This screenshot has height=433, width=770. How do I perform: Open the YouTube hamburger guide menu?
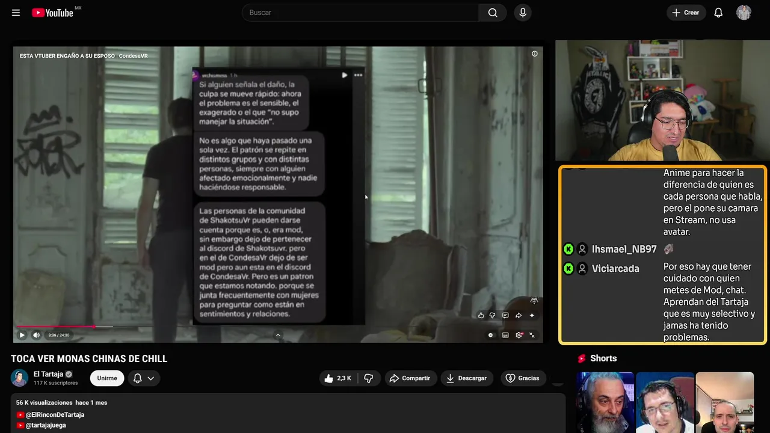(x=16, y=13)
